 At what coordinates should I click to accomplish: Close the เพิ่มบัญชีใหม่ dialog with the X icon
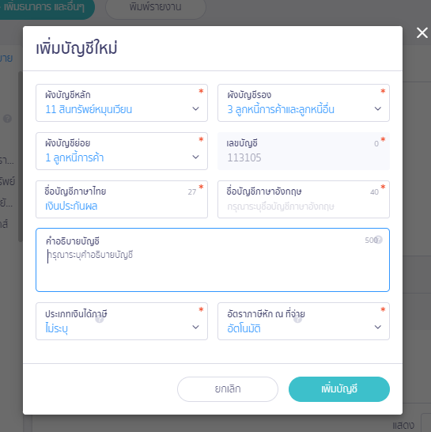422,32
